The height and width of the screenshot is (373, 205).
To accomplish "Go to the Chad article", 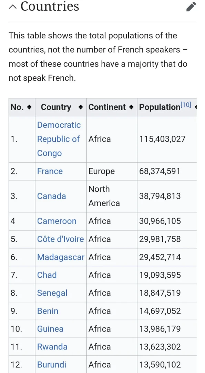I will (x=47, y=275).
